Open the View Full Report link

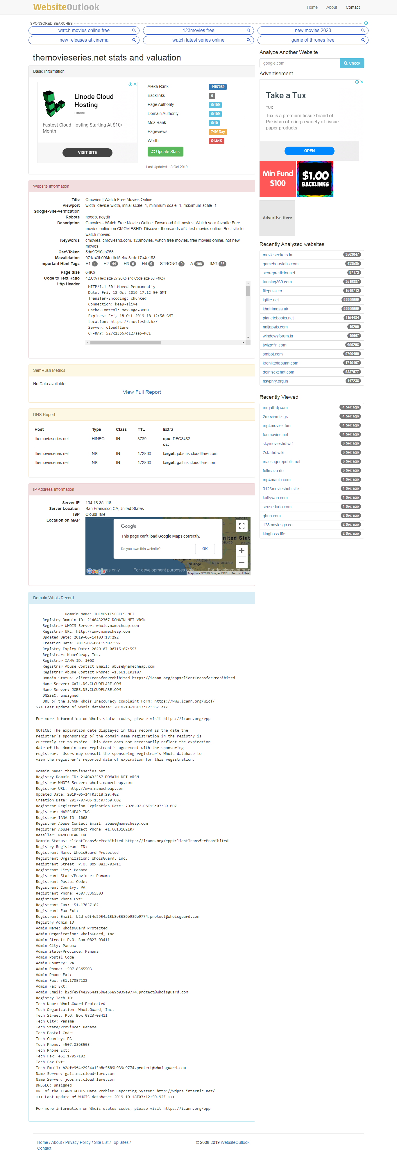pyautogui.click(x=142, y=392)
